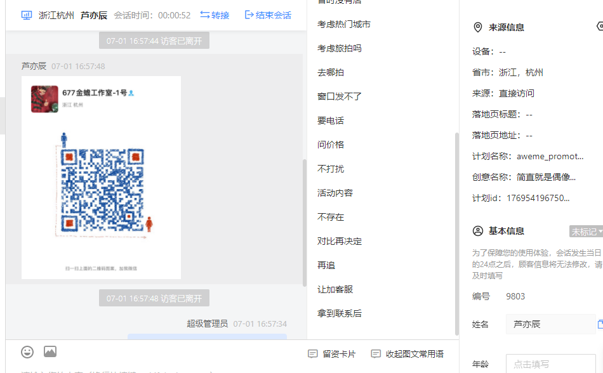This screenshot has width=603, height=373.
Task: Select quick phrase 活动内容
Action: tap(335, 193)
